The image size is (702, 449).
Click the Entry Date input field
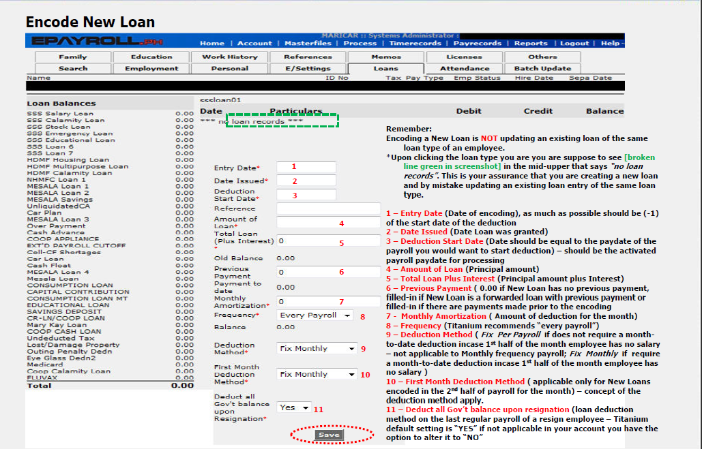306,167
